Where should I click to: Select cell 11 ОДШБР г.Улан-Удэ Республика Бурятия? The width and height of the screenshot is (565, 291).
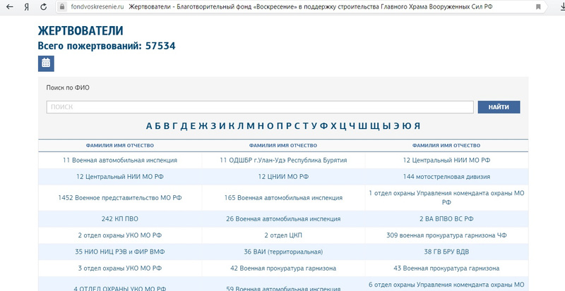(x=283, y=161)
